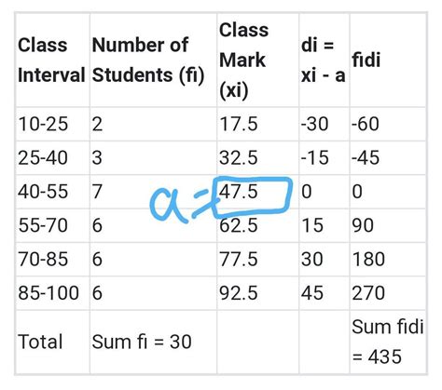Select the 10-25 class interval cell

point(52,124)
